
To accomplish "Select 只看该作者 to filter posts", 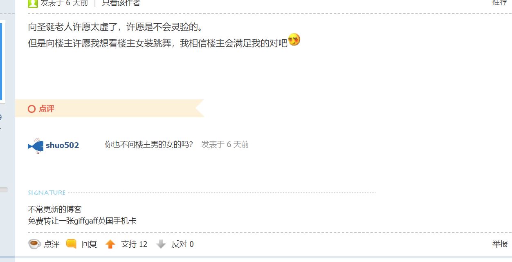I will [121, 3].
